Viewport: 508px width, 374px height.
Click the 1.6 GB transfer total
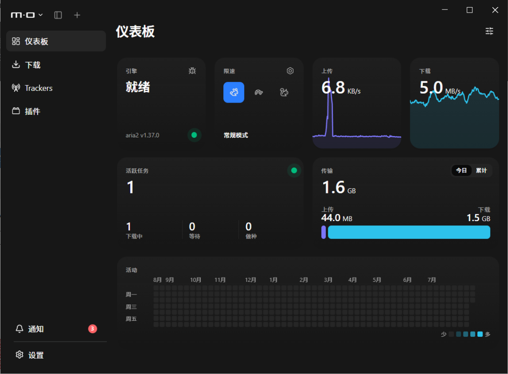[x=339, y=187]
